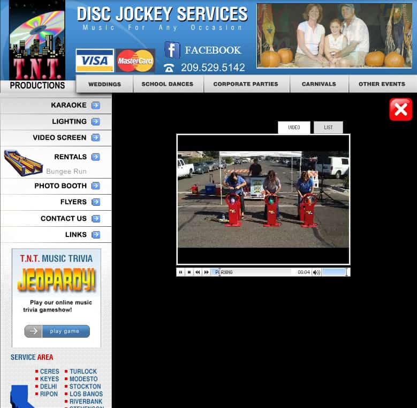
Task: Click the playing video frame
Action: point(263,199)
